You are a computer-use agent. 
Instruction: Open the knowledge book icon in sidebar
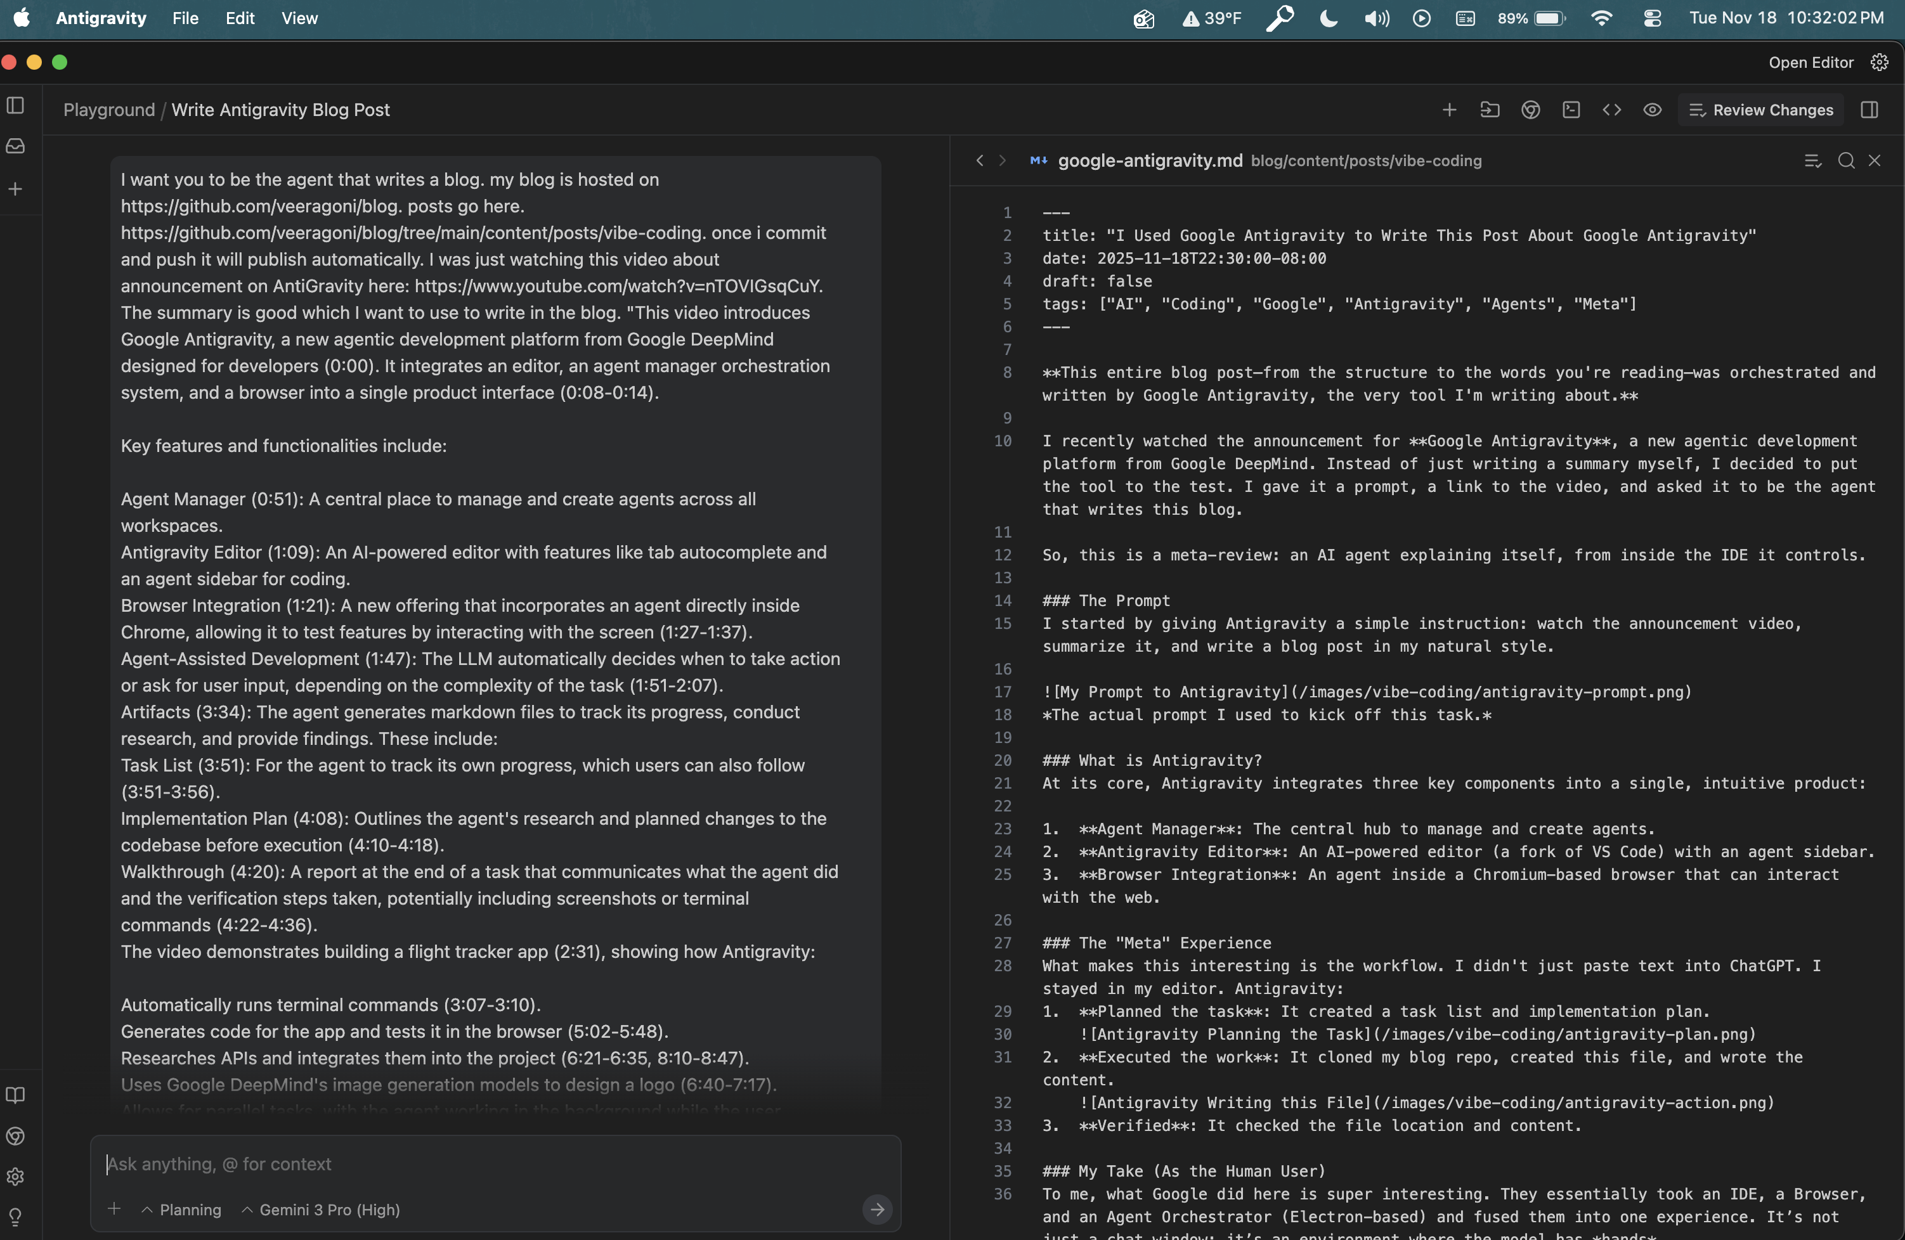pyautogui.click(x=15, y=1095)
